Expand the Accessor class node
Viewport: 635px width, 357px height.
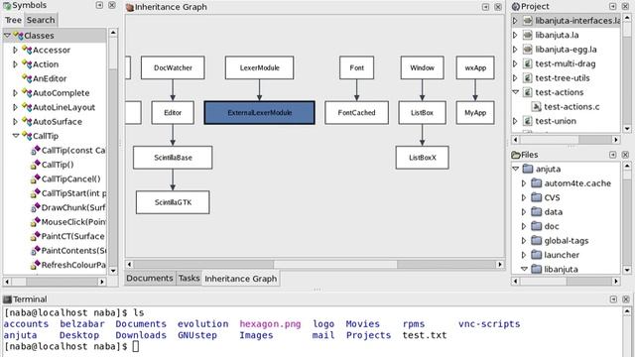(16, 50)
